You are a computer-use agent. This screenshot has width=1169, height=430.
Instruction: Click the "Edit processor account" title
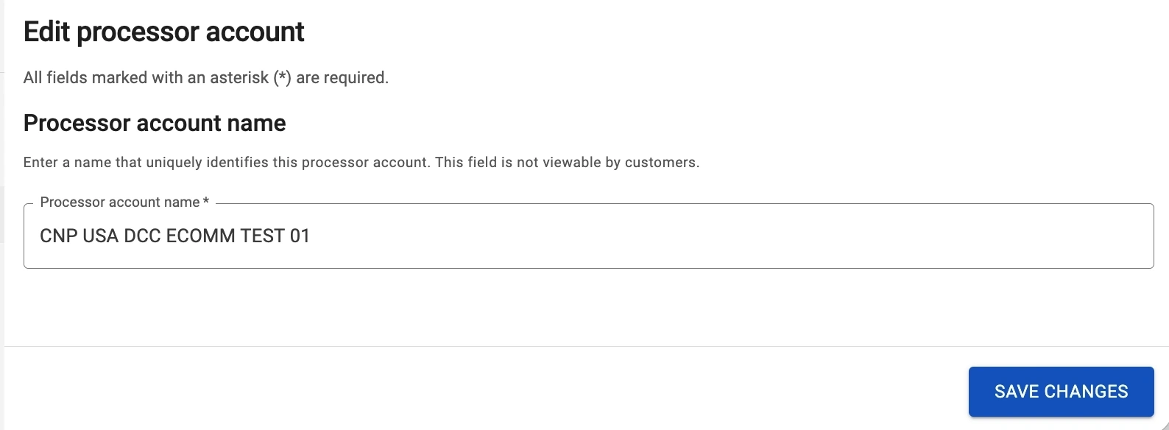[163, 32]
